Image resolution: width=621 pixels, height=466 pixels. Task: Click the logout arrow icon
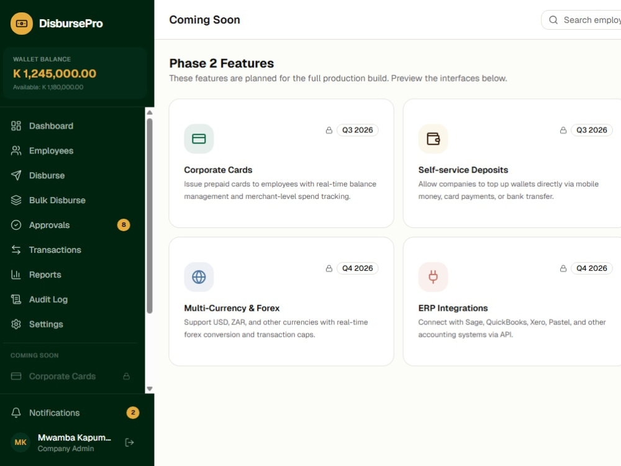tap(130, 442)
